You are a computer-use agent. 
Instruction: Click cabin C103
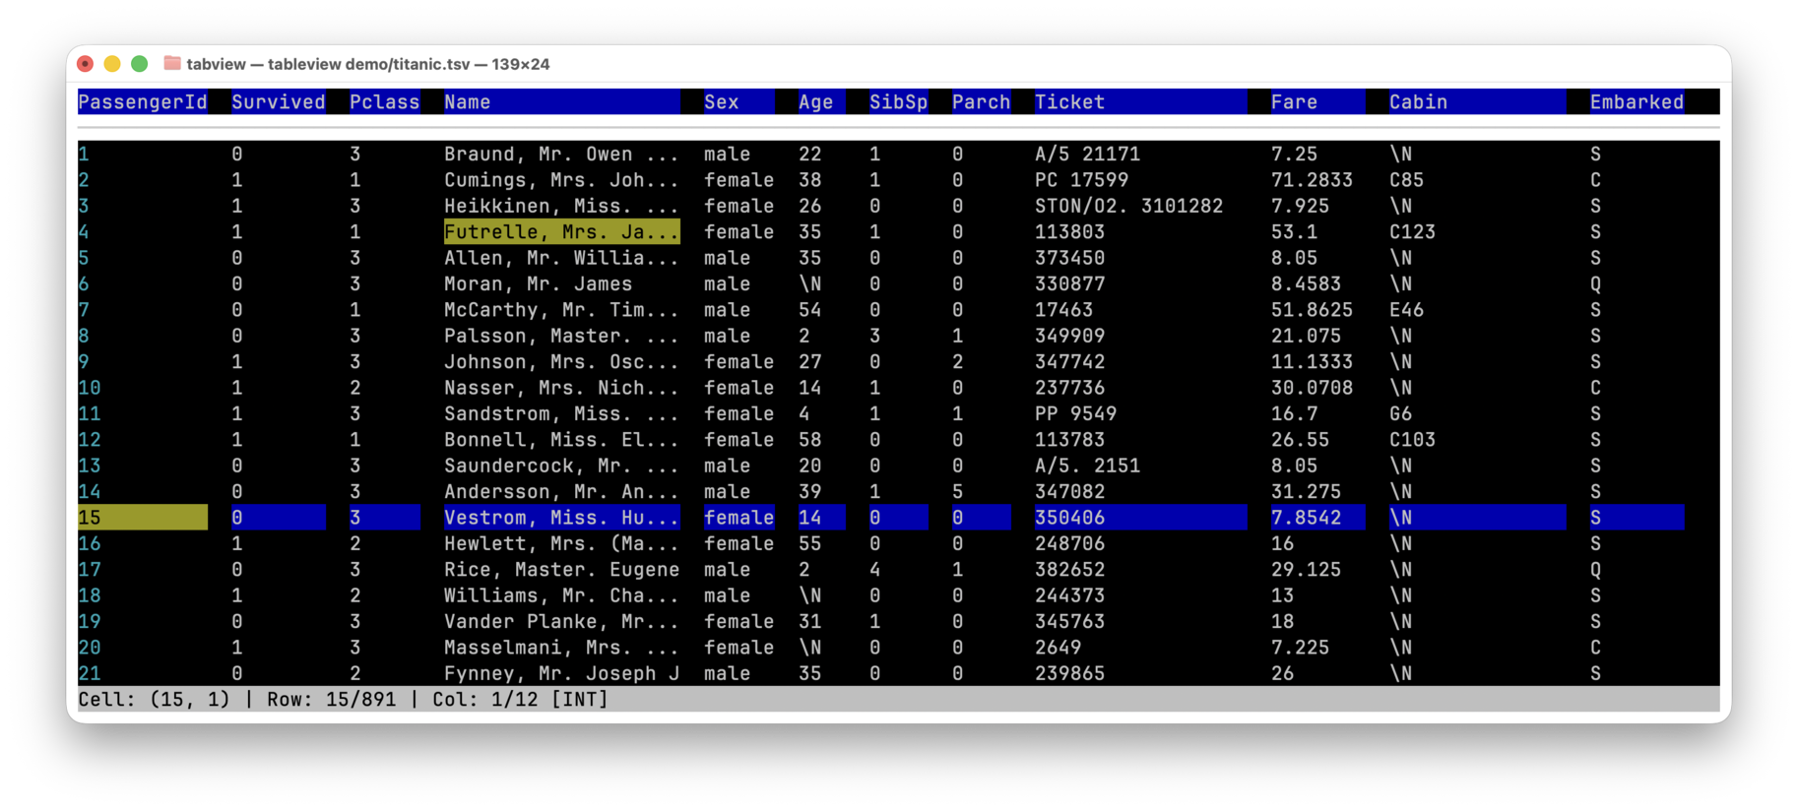pos(1412,440)
